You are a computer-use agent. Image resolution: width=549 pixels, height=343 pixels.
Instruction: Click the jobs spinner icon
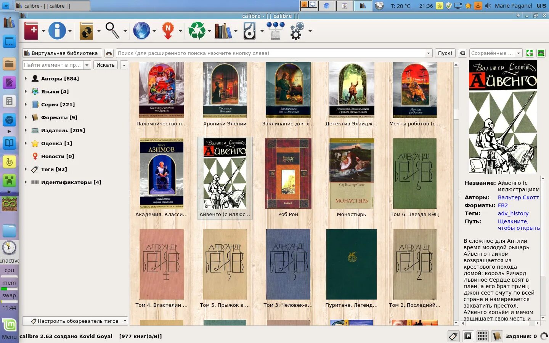click(544, 336)
